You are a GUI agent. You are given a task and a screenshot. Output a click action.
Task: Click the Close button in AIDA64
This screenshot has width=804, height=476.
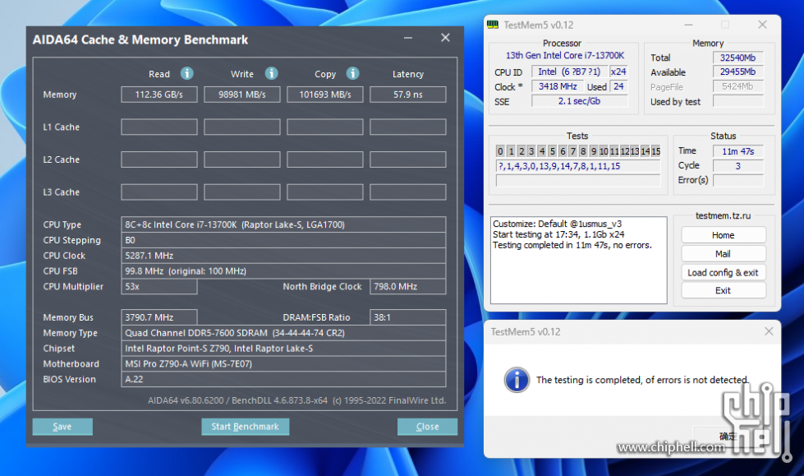[427, 427]
